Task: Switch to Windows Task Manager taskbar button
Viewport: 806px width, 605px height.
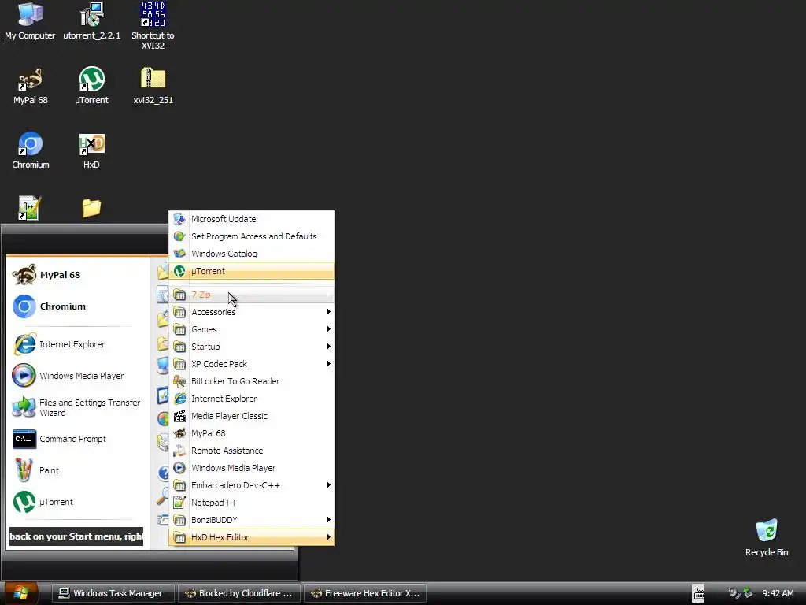Action: [113, 593]
